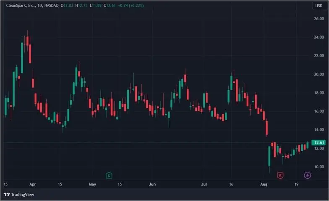Viewport: 329px width, 201px height.
Task: Click the red earnings E marker in August
Action: tap(280, 175)
